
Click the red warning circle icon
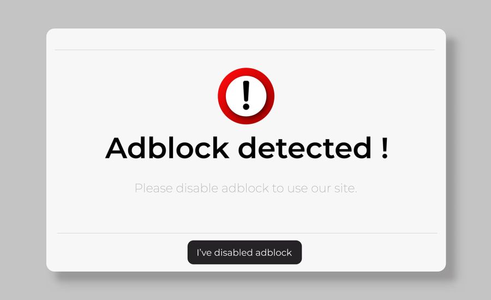pyautogui.click(x=246, y=96)
